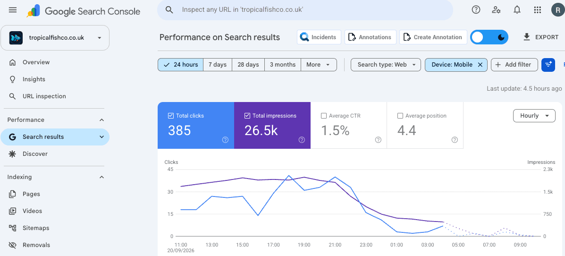Click the Google Search Console logo
This screenshot has height=256, width=565.
pyautogui.click(x=83, y=11)
